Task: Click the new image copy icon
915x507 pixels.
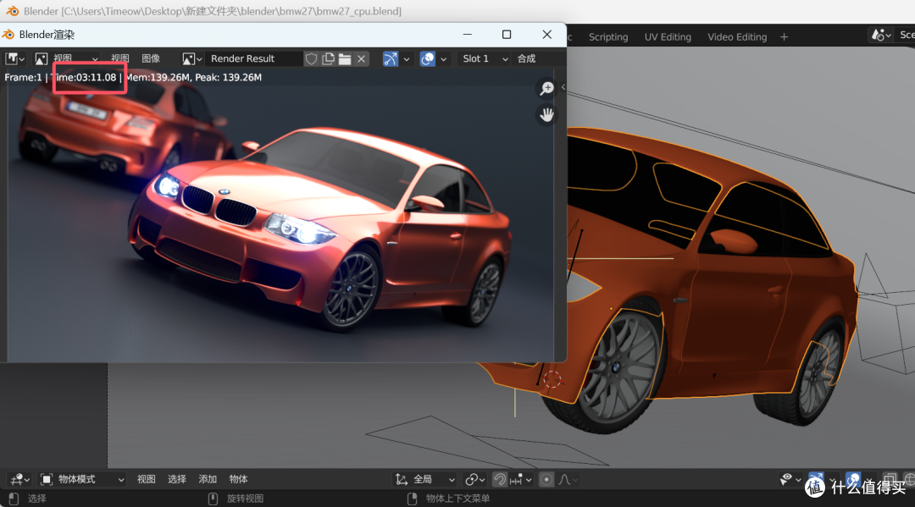Action: [x=329, y=59]
